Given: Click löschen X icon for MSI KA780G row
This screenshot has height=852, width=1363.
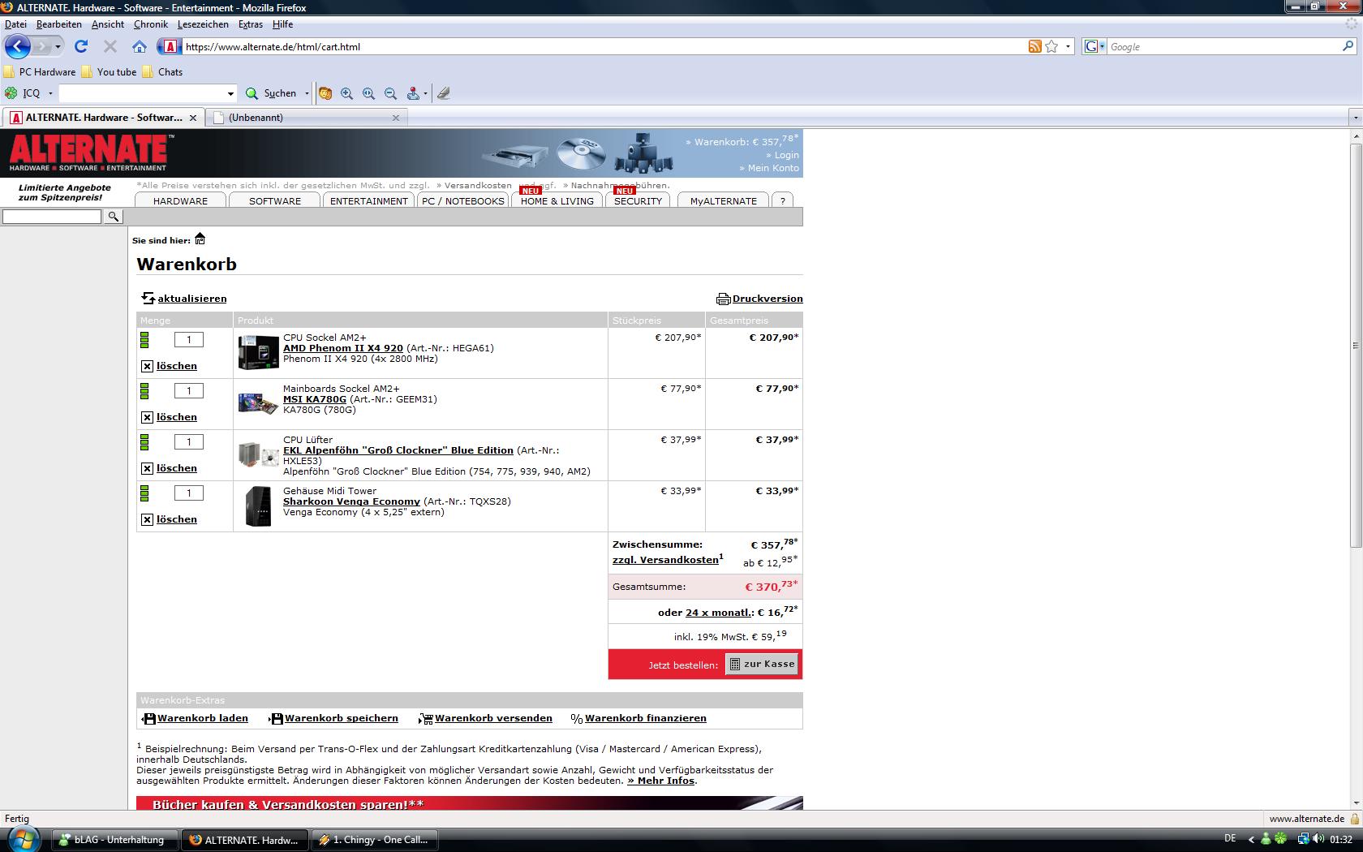Looking at the screenshot, I should pyautogui.click(x=147, y=417).
